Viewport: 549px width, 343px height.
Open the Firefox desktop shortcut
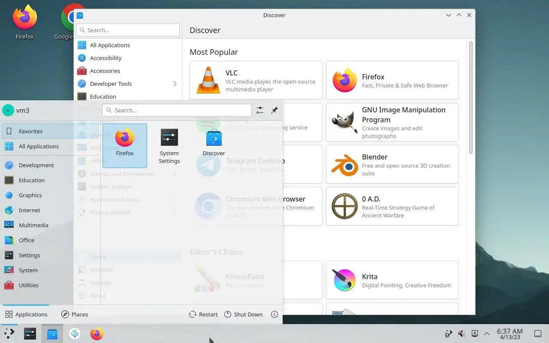click(x=24, y=22)
